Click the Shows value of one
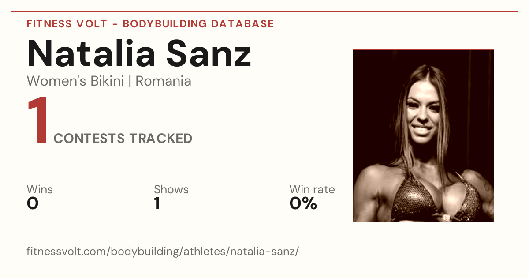This screenshot has width=529, height=278. pyautogui.click(x=157, y=203)
